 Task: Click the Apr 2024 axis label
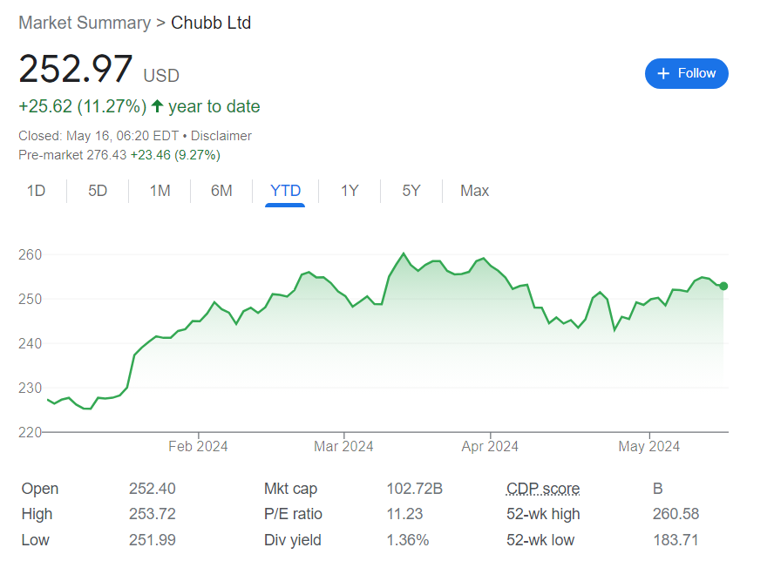coord(490,447)
